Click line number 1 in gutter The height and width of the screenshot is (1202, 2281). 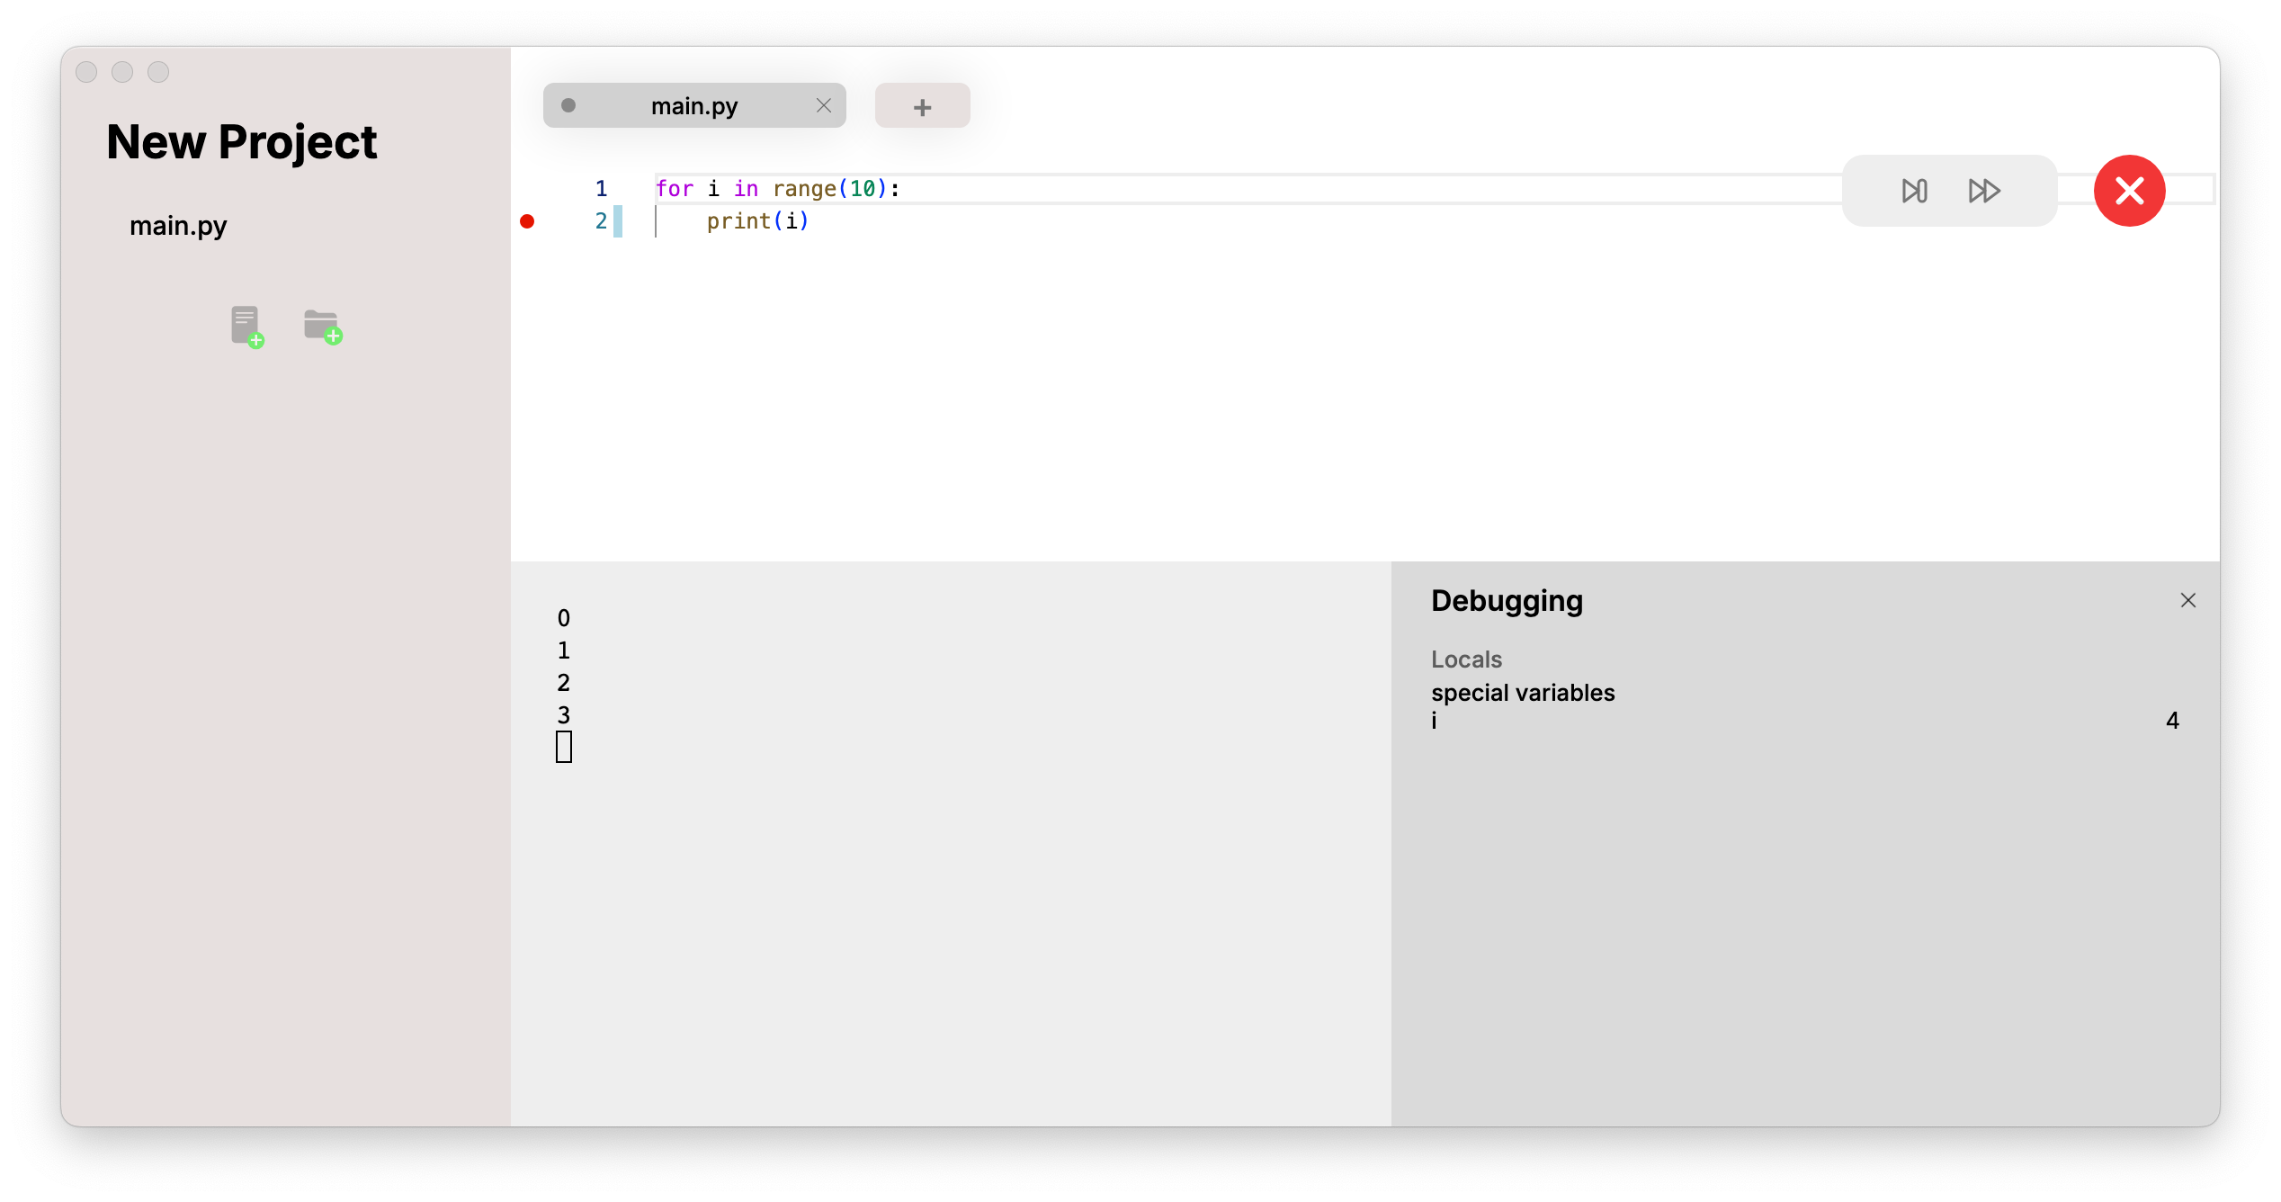click(x=601, y=189)
